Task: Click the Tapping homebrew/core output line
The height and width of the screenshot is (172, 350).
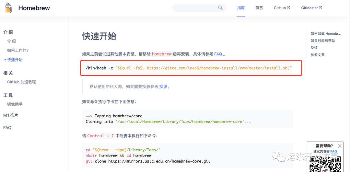Action: [114, 116]
